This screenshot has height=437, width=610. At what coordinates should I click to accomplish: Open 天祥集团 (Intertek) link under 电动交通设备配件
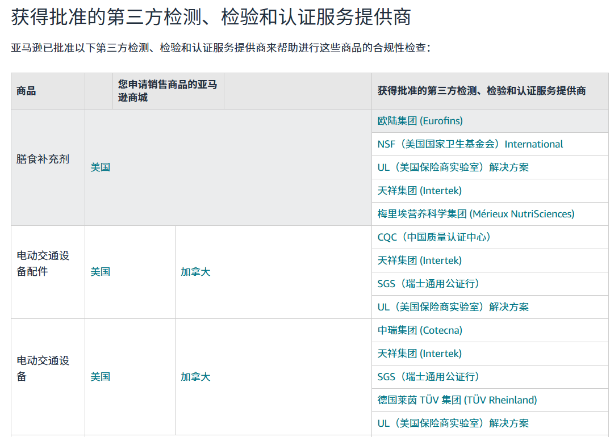[419, 260]
